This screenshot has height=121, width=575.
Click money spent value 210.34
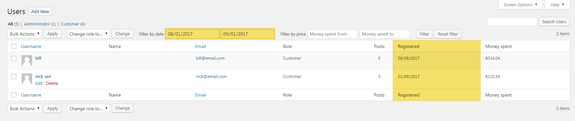point(492,77)
